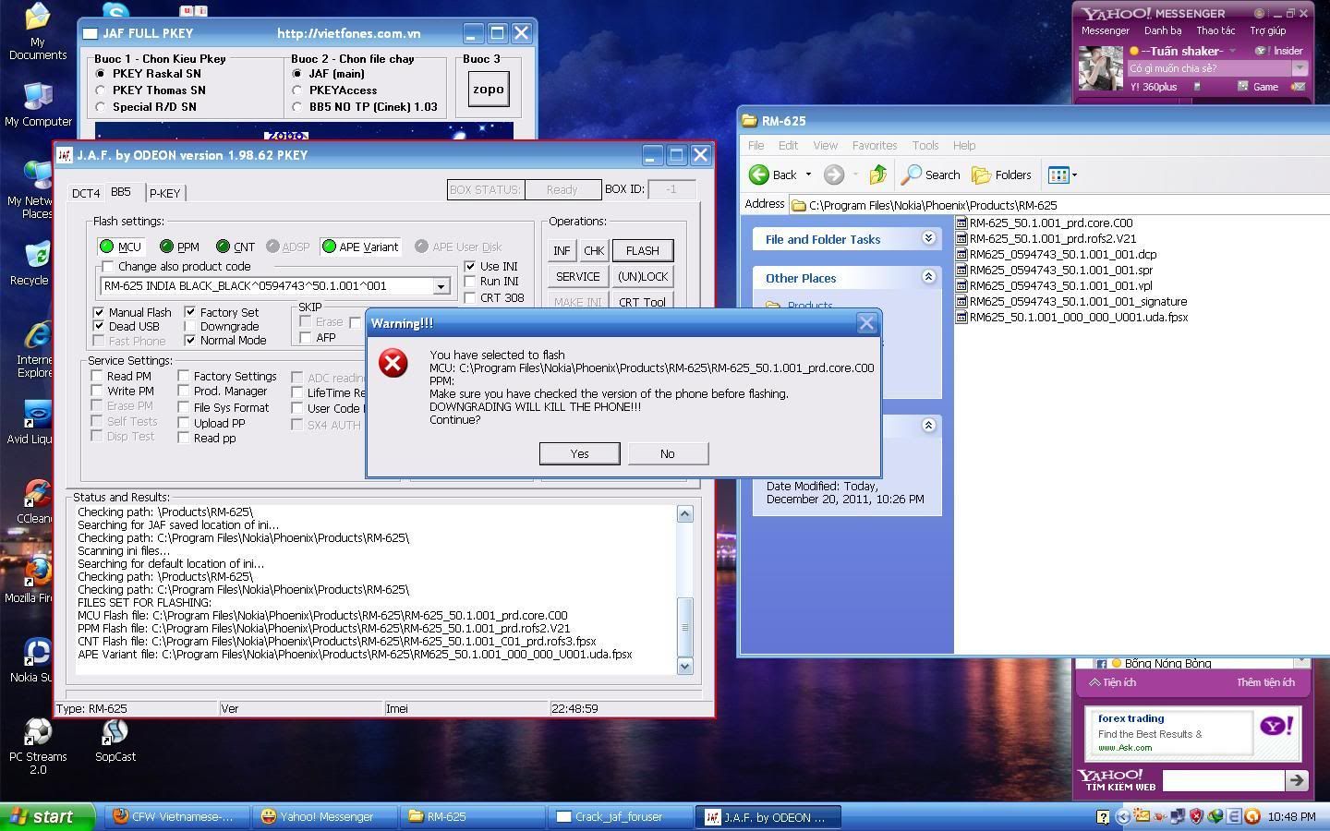Click the FLASH button
The image size is (1330, 831).
[x=643, y=250]
